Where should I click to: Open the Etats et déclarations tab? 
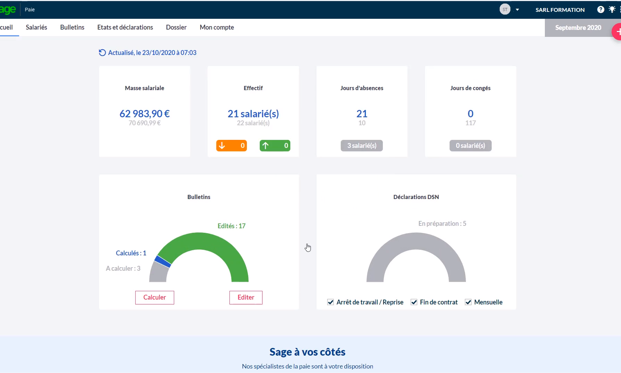(x=125, y=27)
